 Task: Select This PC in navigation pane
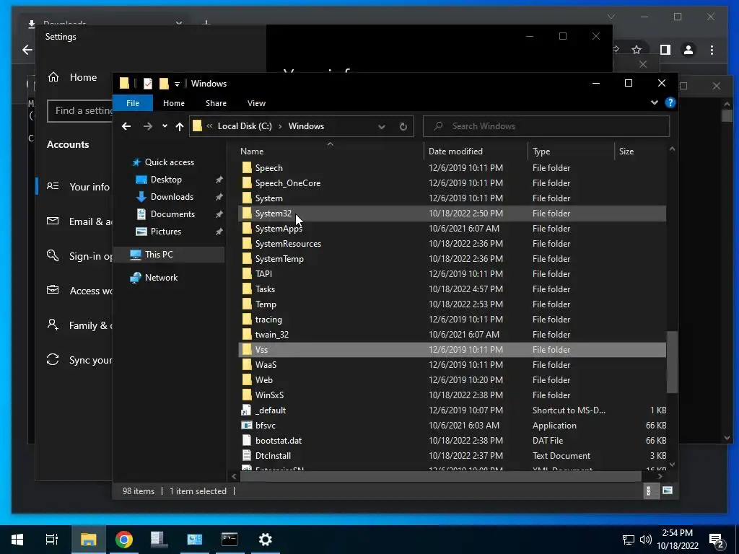click(159, 255)
